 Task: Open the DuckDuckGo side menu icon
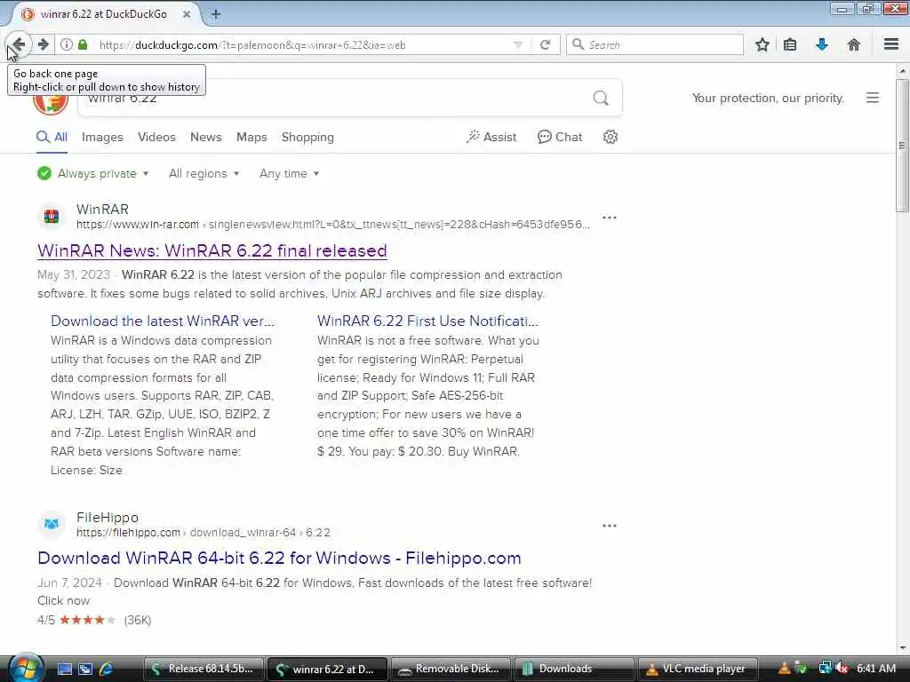click(873, 98)
